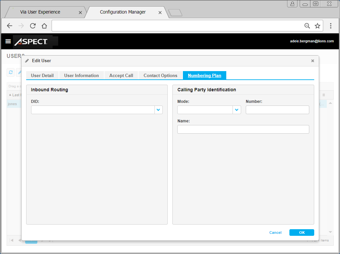Screen dimensions: 340x254
Task: Click the Aspect logo
Action: [31, 42]
